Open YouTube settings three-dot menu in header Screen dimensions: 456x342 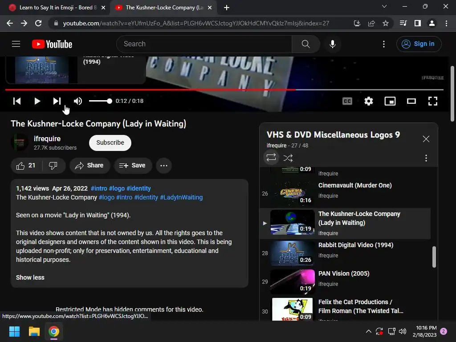384,44
